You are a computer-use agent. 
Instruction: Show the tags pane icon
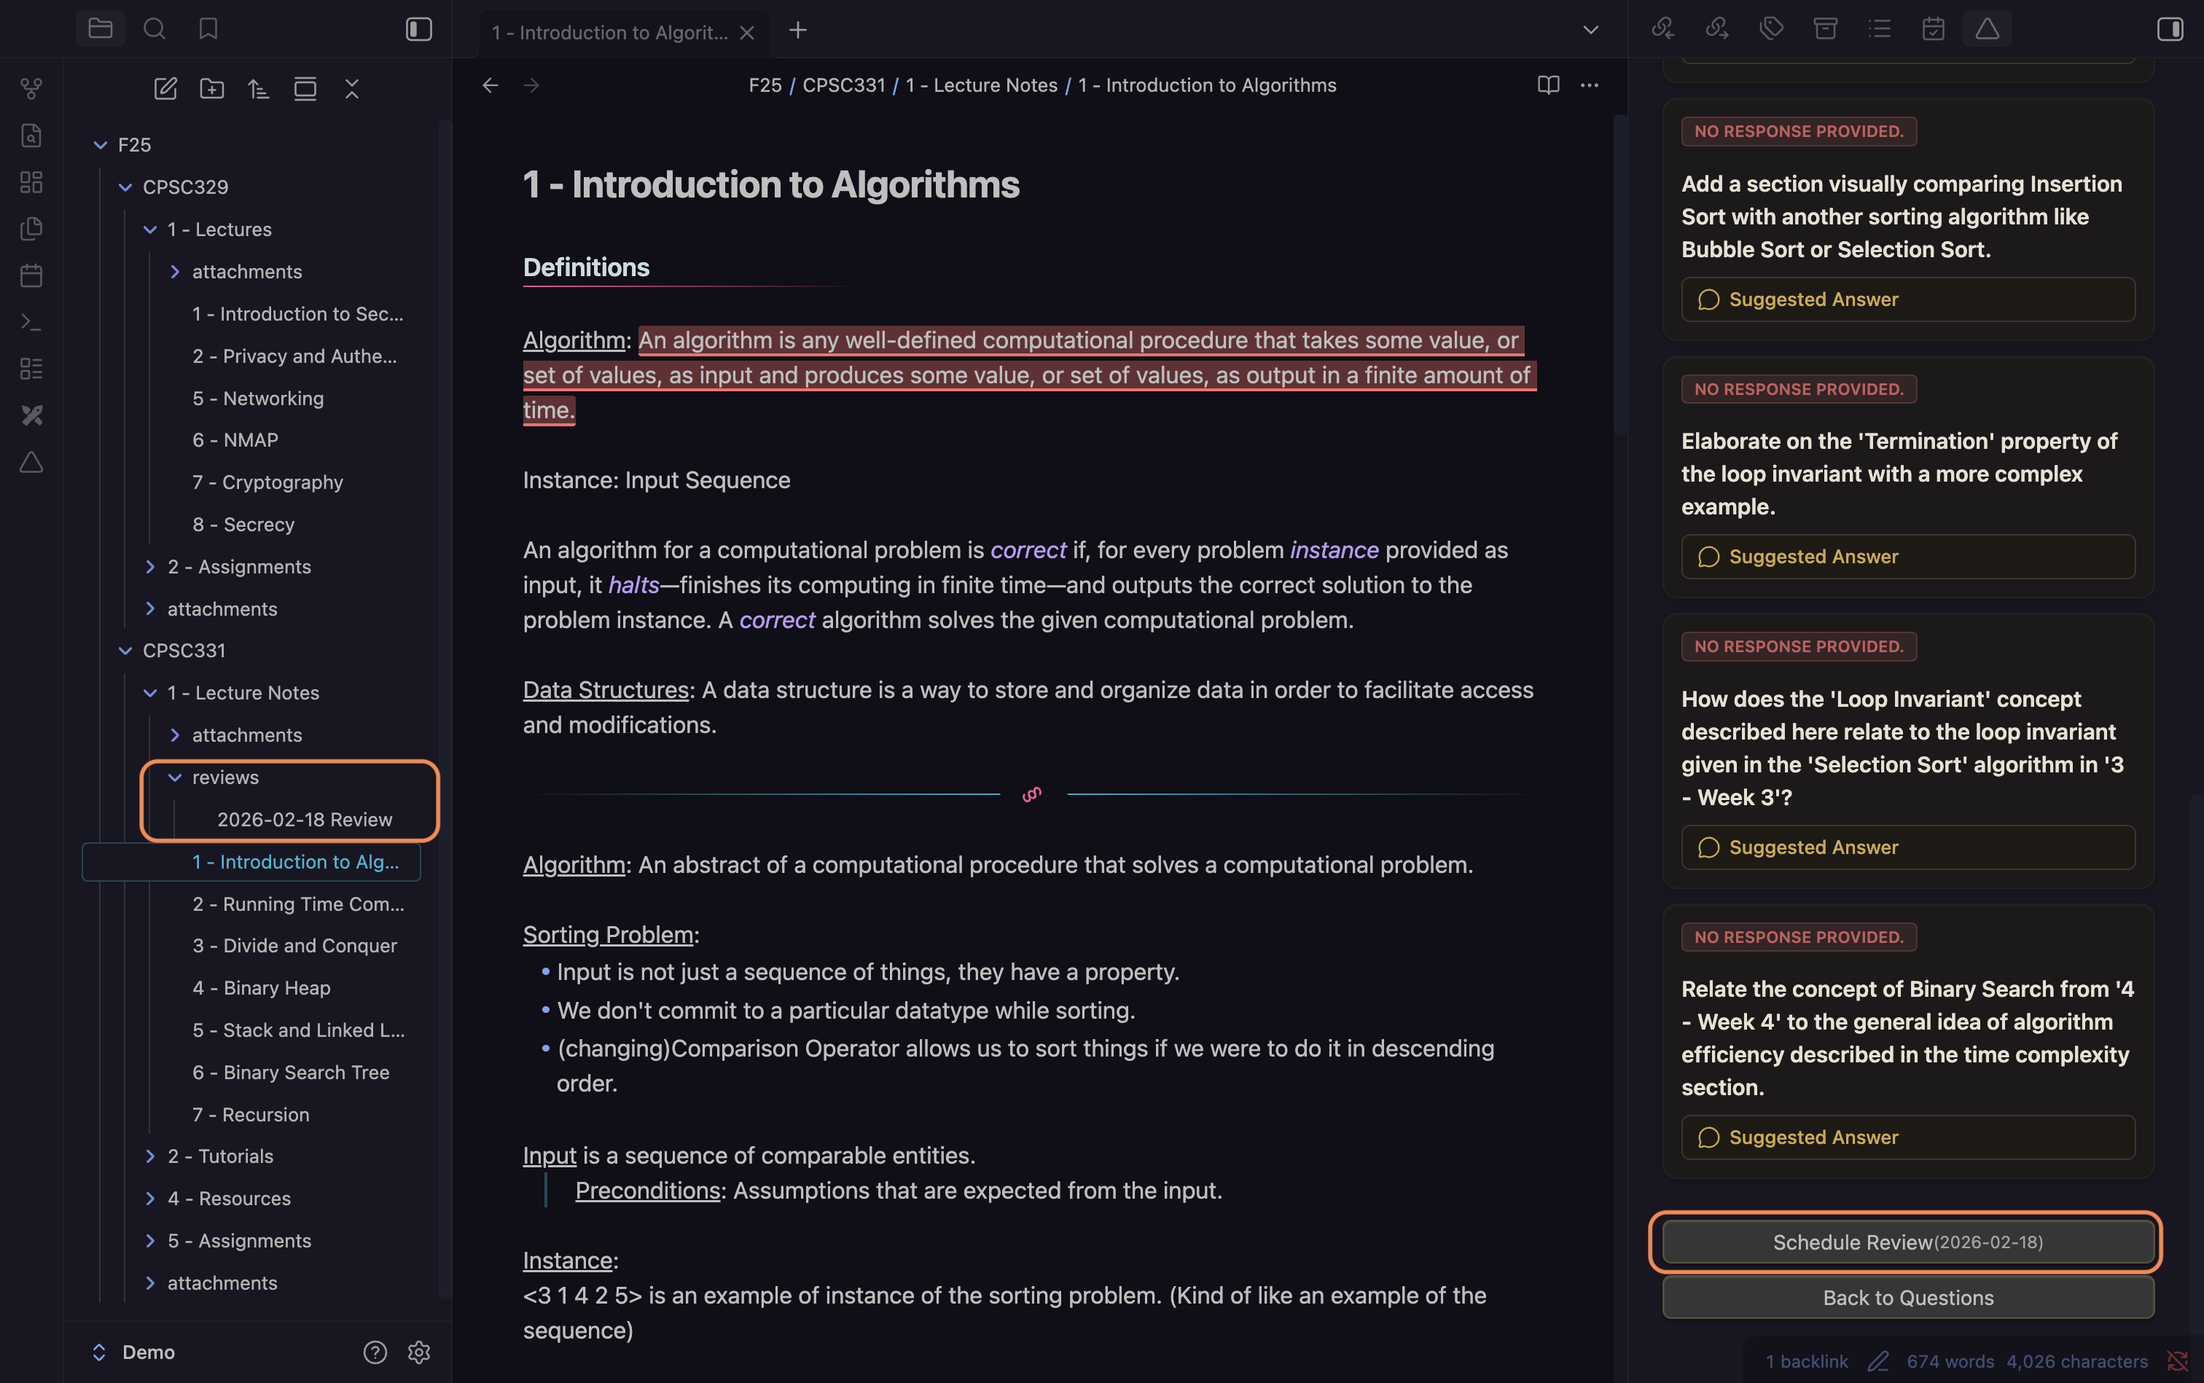1771,29
